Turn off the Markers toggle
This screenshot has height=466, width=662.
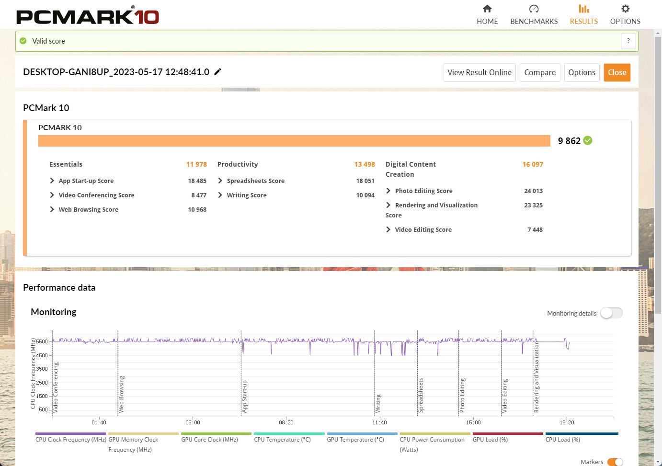coord(615,462)
